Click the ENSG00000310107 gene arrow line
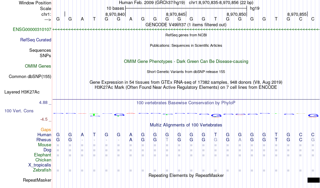Viewport: 320px width, 188px height. 186,30
